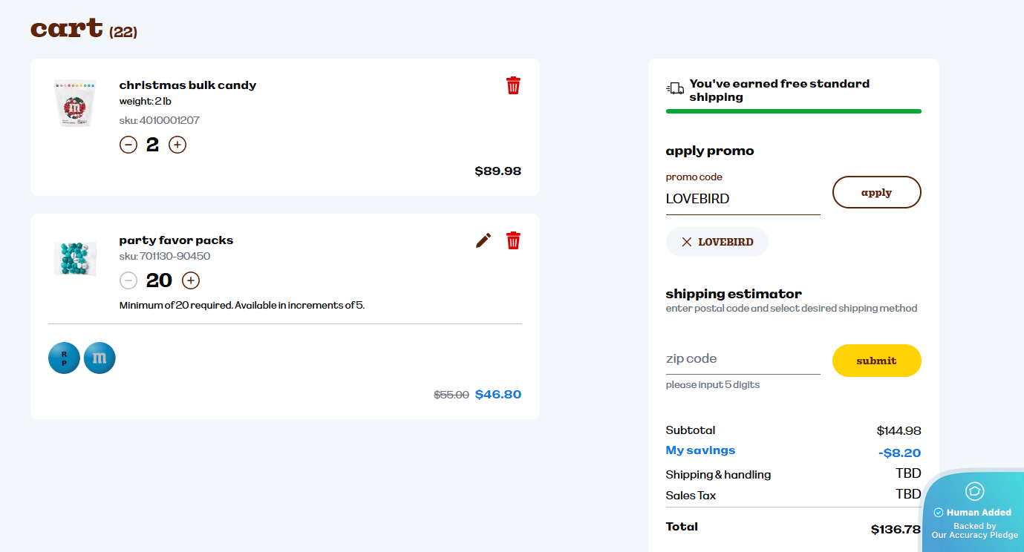Open christmas bulk candy product thumbnail
1024x552 pixels.
(75, 104)
